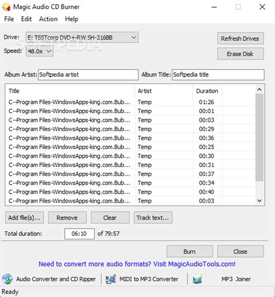
Task: Click the Total duration 06:10 field
Action: 79,234
